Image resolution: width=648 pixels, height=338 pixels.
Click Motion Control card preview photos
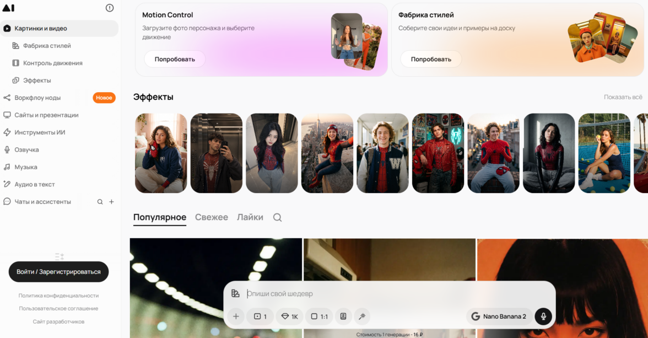[x=357, y=41]
